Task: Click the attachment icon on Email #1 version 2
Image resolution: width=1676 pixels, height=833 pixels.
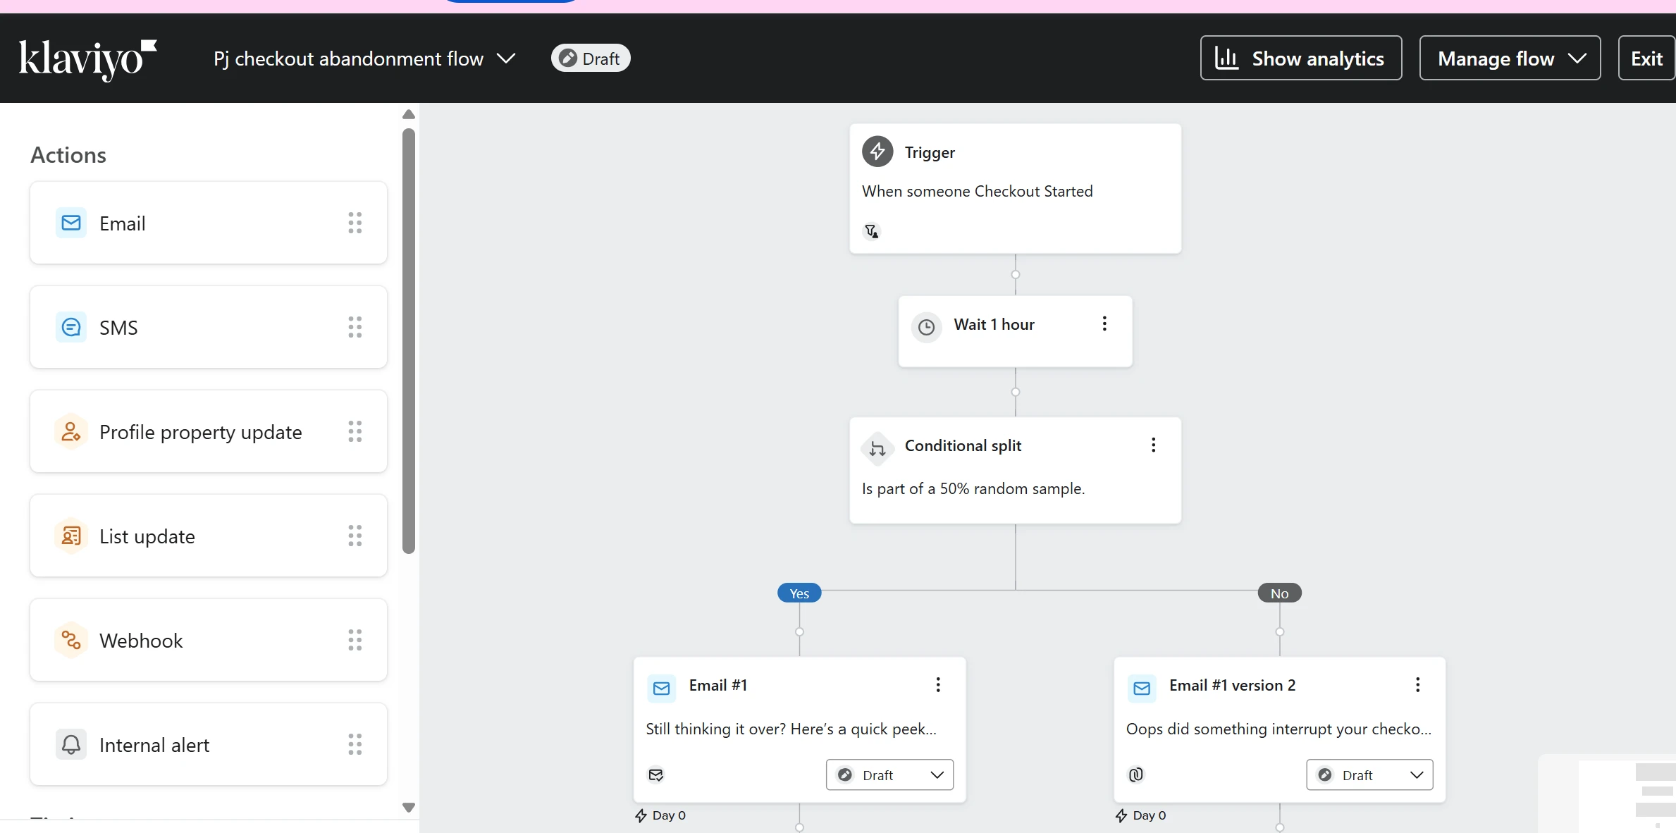Action: pyautogui.click(x=1136, y=775)
